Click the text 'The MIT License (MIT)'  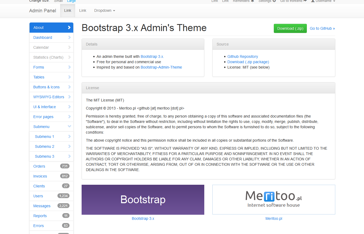tap(105, 100)
